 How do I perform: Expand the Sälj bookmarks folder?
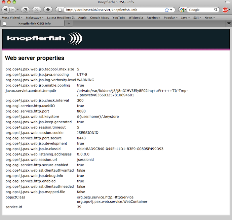click(197, 17)
